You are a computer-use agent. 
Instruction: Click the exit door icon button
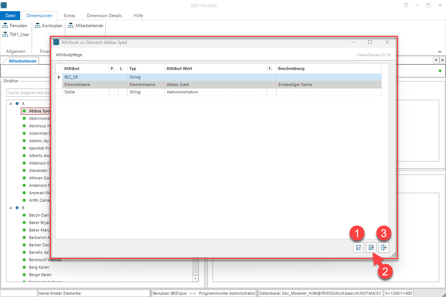coord(384,247)
